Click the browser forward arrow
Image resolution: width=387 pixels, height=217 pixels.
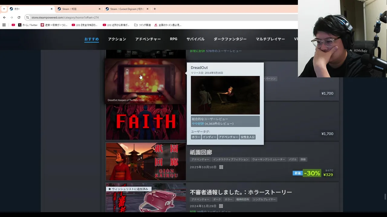(12, 17)
